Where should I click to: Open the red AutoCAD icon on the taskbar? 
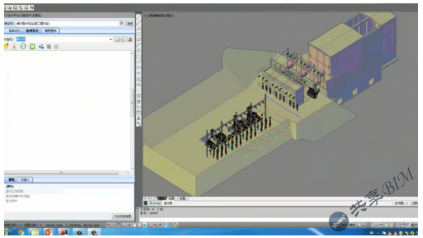(x=64, y=232)
